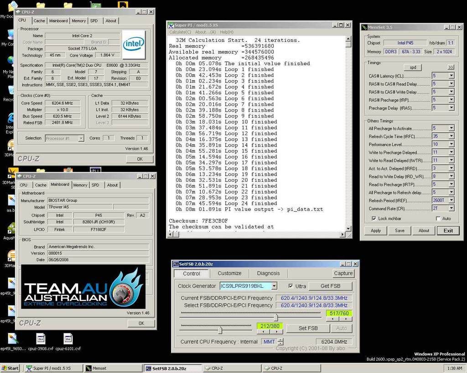Screen dimensions: 467x373
Task: Click the Get FSB button
Action: [330, 286]
